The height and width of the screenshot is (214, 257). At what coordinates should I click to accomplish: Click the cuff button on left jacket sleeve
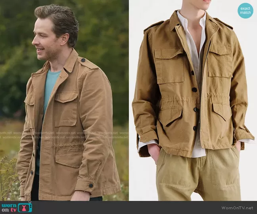click(91, 185)
